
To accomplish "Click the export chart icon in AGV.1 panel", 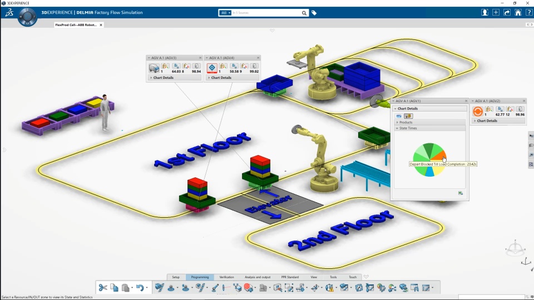I will pos(461,193).
